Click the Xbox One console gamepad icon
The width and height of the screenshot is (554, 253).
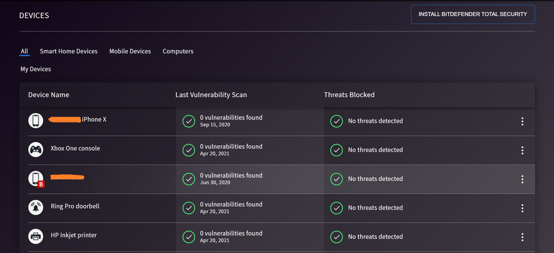click(36, 149)
